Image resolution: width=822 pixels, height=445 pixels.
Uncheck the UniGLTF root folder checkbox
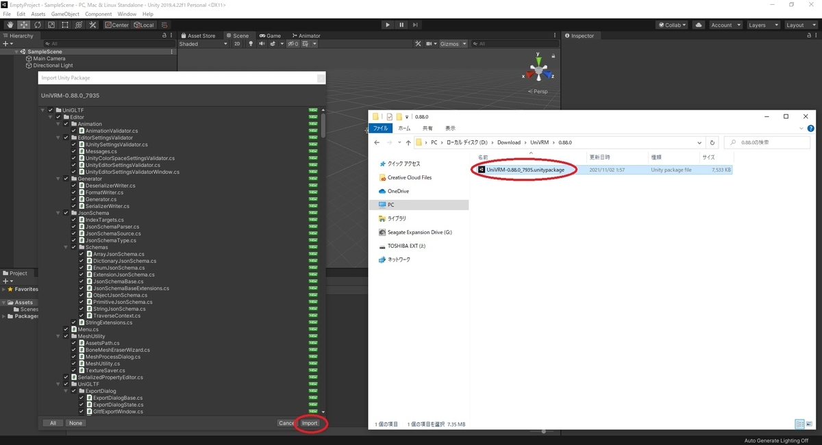(51, 110)
